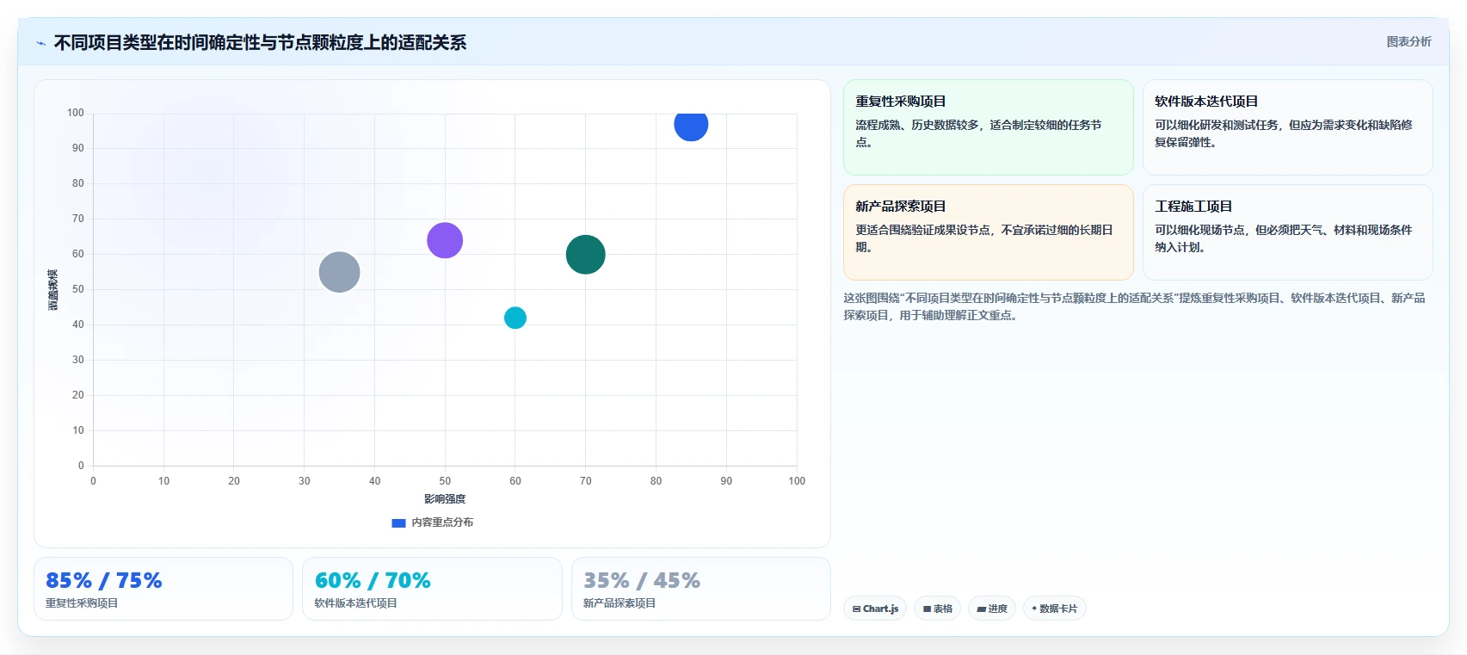
Task: Click the 35% / 45% stat card
Action: [701, 589]
